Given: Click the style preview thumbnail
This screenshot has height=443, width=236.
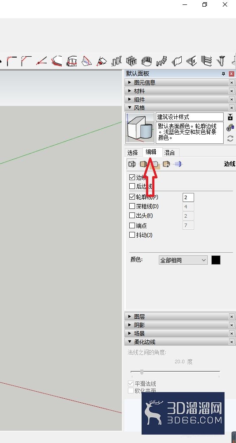Looking at the screenshot, I should [140, 128].
